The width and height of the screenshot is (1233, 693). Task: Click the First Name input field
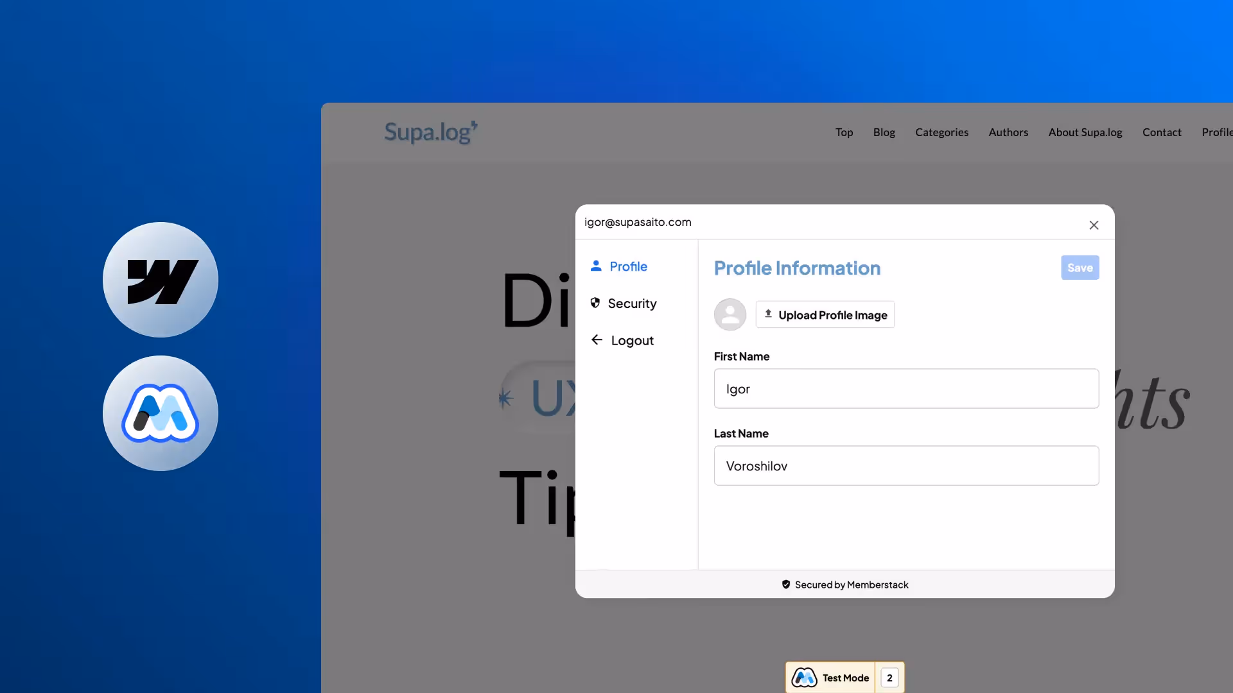906,389
